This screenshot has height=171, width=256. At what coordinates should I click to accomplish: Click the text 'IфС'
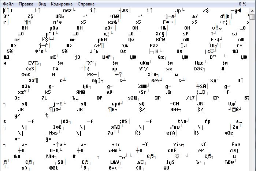click(x=57, y=128)
